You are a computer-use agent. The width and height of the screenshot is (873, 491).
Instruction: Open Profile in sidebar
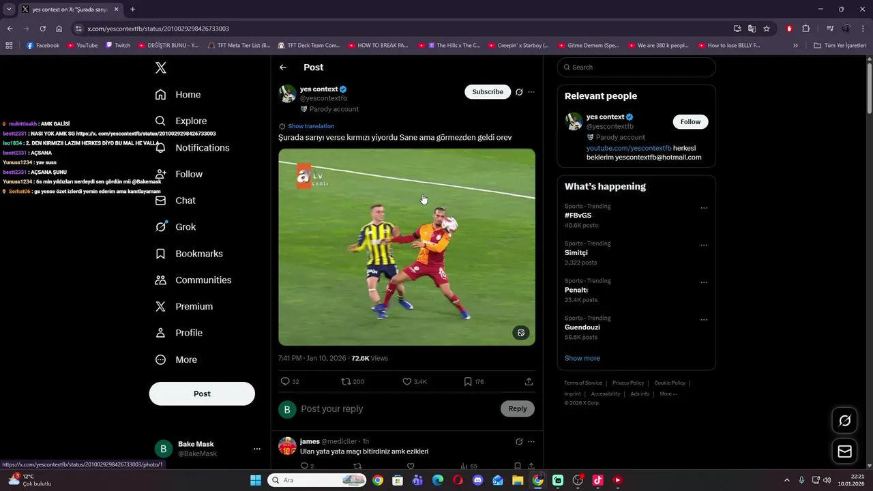[179, 333]
